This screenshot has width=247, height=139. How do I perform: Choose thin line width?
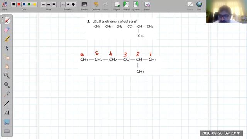pyautogui.click(x=44, y=4)
